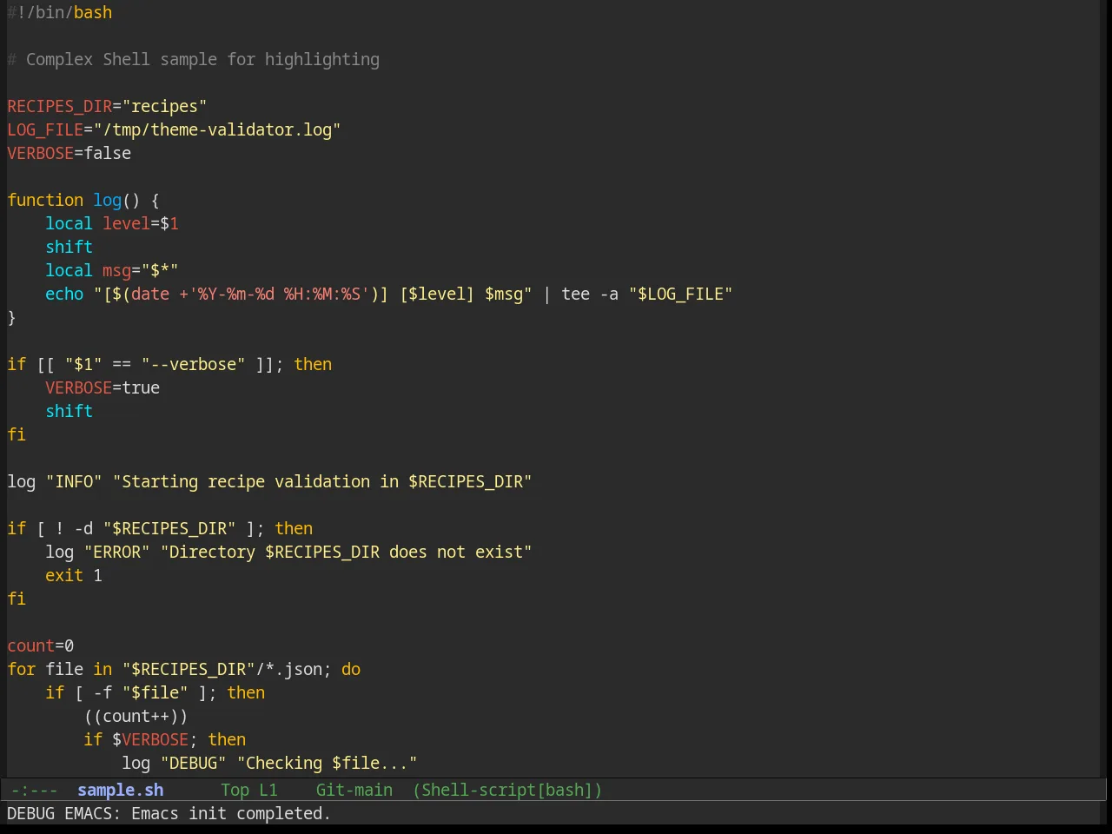Click the function keyword before log()
This screenshot has width=1112, height=834.
[x=45, y=200]
